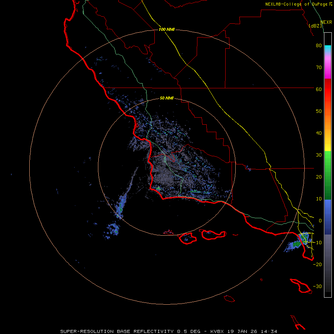Viewport: 334px width, 334px height.
Task: Click the positive 10 value on dBZ scale
Action: click(319, 199)
